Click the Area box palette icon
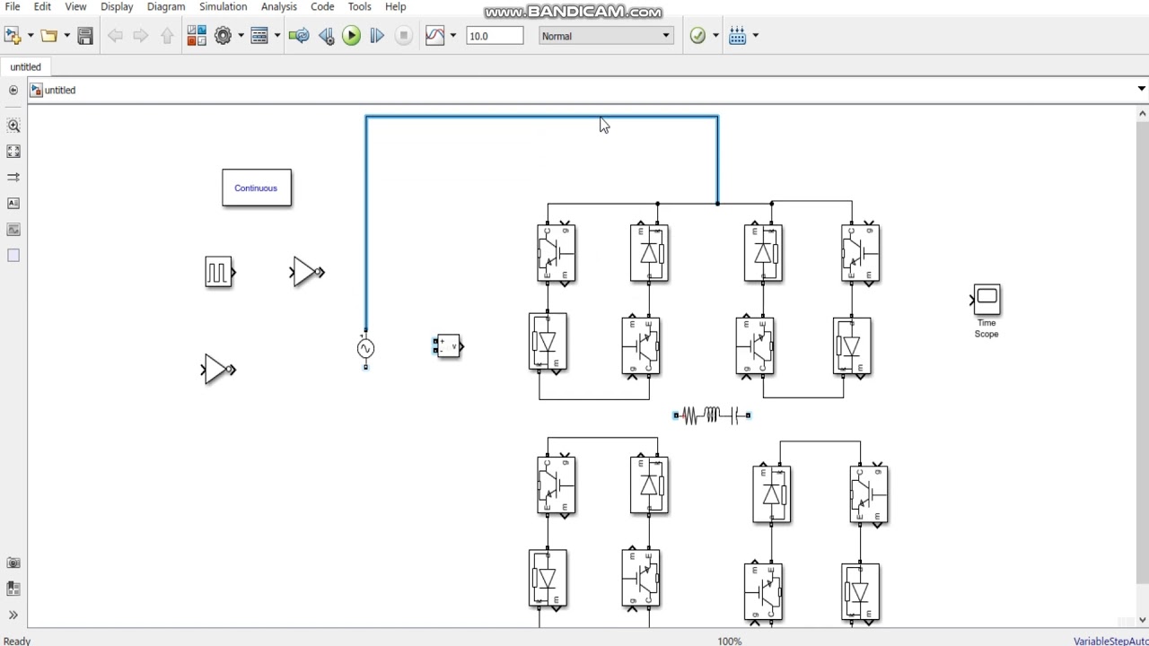 [13, 256]
